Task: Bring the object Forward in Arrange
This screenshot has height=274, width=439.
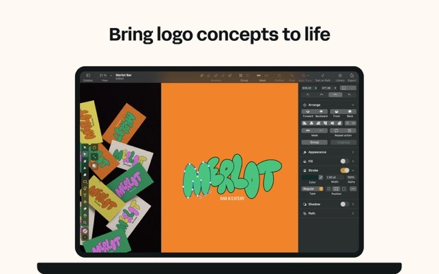Action: coord(308,112)
